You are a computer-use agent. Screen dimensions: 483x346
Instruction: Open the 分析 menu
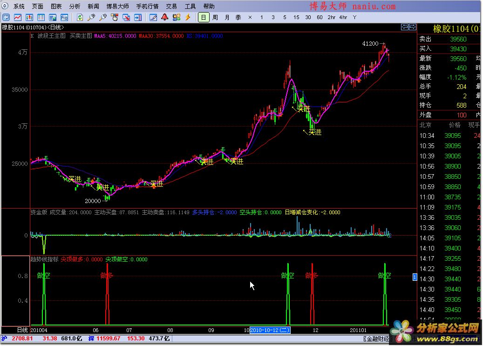pos(75,6)
